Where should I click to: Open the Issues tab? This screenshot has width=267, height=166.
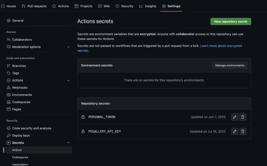click(x=9, y=6)
